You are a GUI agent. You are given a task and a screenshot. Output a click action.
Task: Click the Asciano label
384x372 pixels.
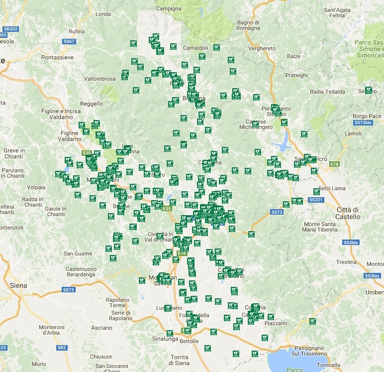101,328
